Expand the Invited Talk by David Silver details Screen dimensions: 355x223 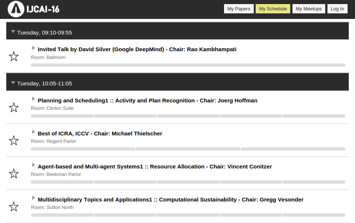[33, 48]
